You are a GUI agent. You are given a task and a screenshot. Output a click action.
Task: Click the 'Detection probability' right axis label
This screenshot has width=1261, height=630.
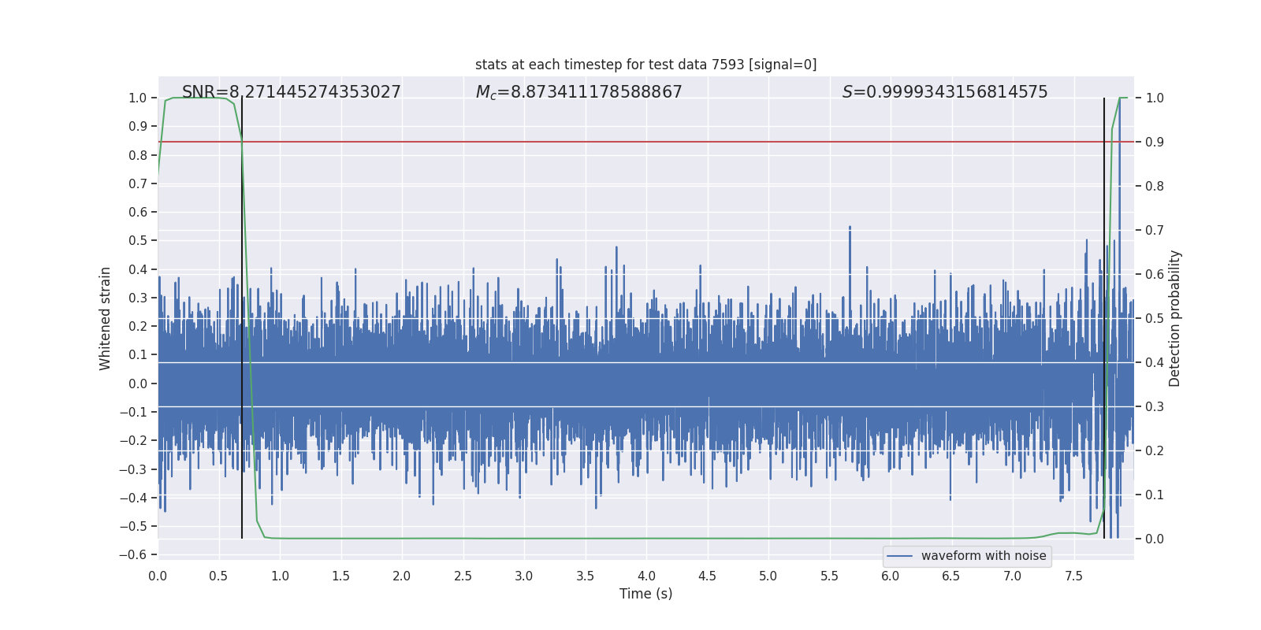[x=1175, y=318]
